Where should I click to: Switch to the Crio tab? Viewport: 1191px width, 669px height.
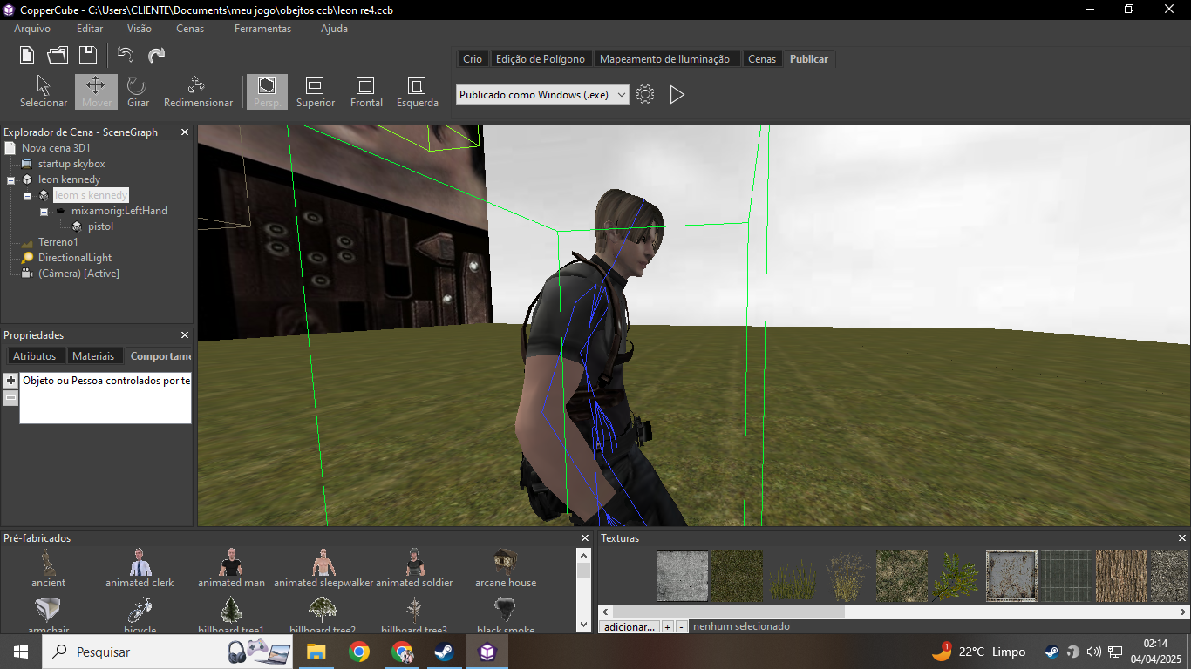click(473, 59)
